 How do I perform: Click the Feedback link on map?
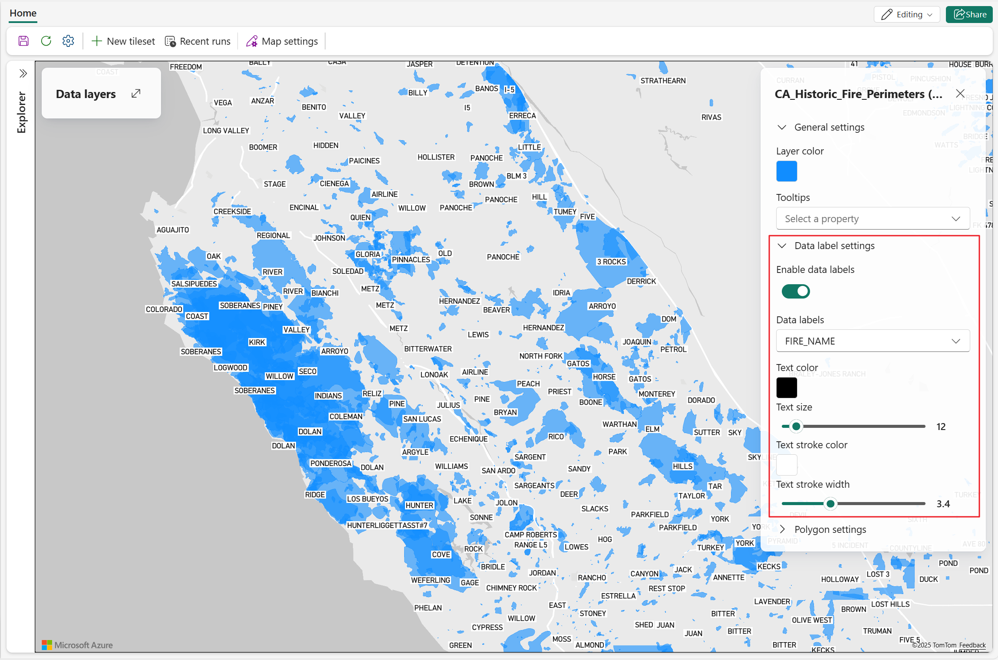(972, 645)
